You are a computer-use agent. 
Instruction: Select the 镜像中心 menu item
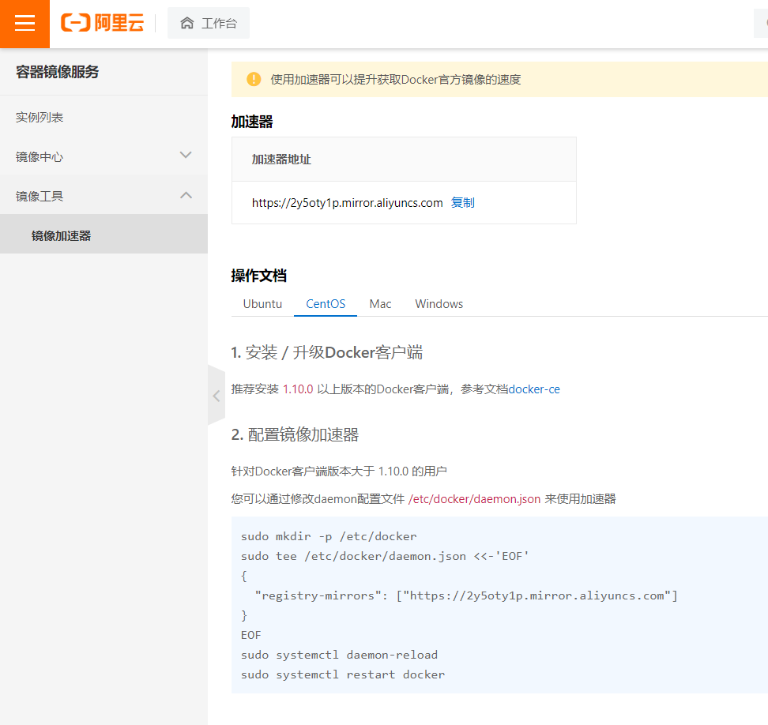tap(104, 156)
